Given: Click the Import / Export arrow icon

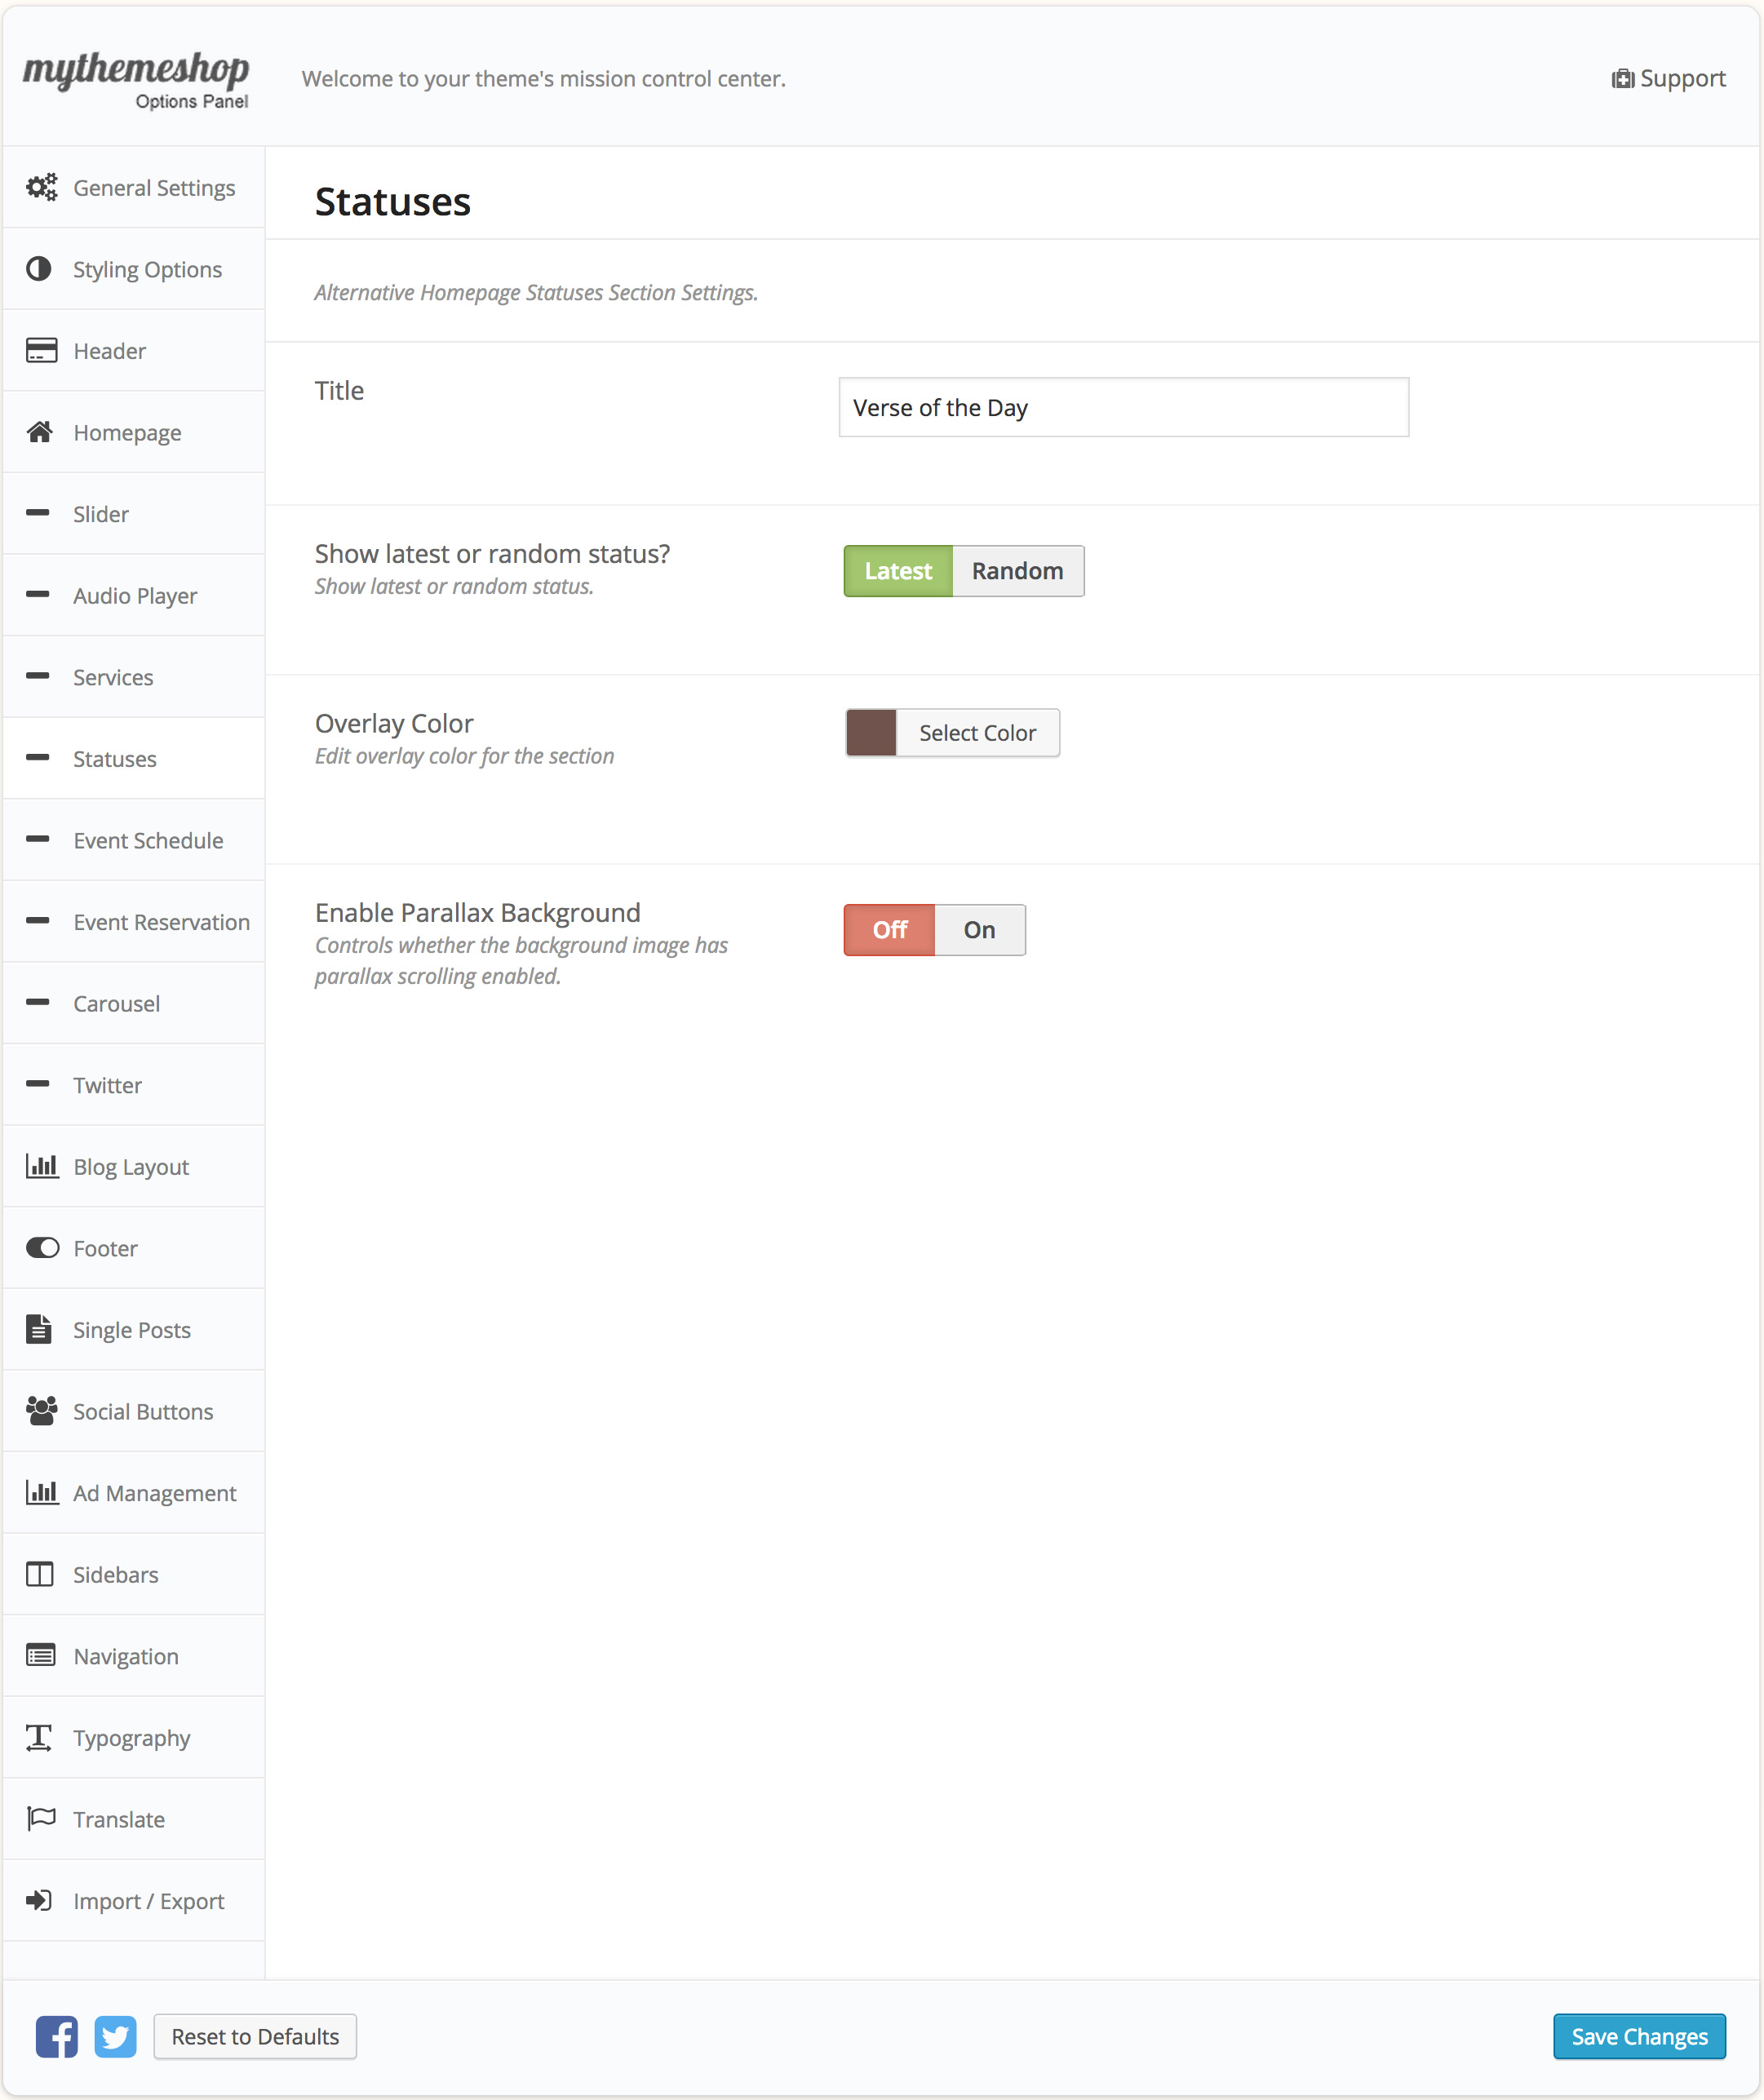Looking at the screenshot, I should (x=39, y=1900).
